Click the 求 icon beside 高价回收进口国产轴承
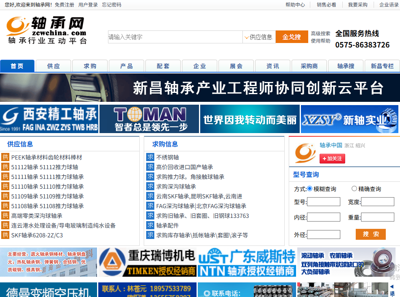 (x=150, y=167)
